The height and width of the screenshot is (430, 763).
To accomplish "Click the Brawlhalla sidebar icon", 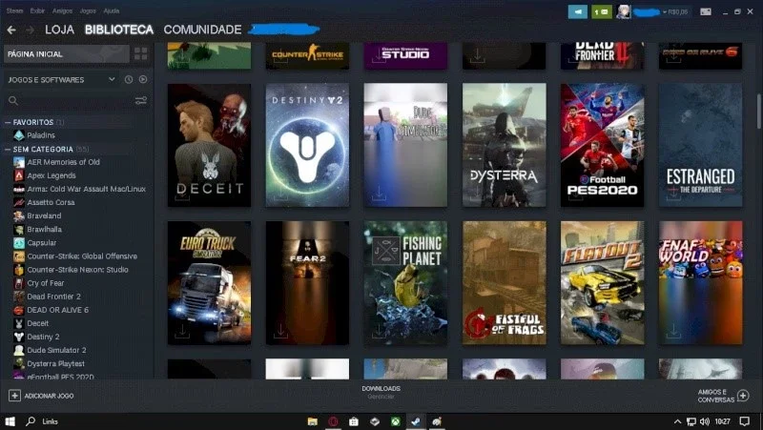I will pyautogui.click(x=19, y=229).
